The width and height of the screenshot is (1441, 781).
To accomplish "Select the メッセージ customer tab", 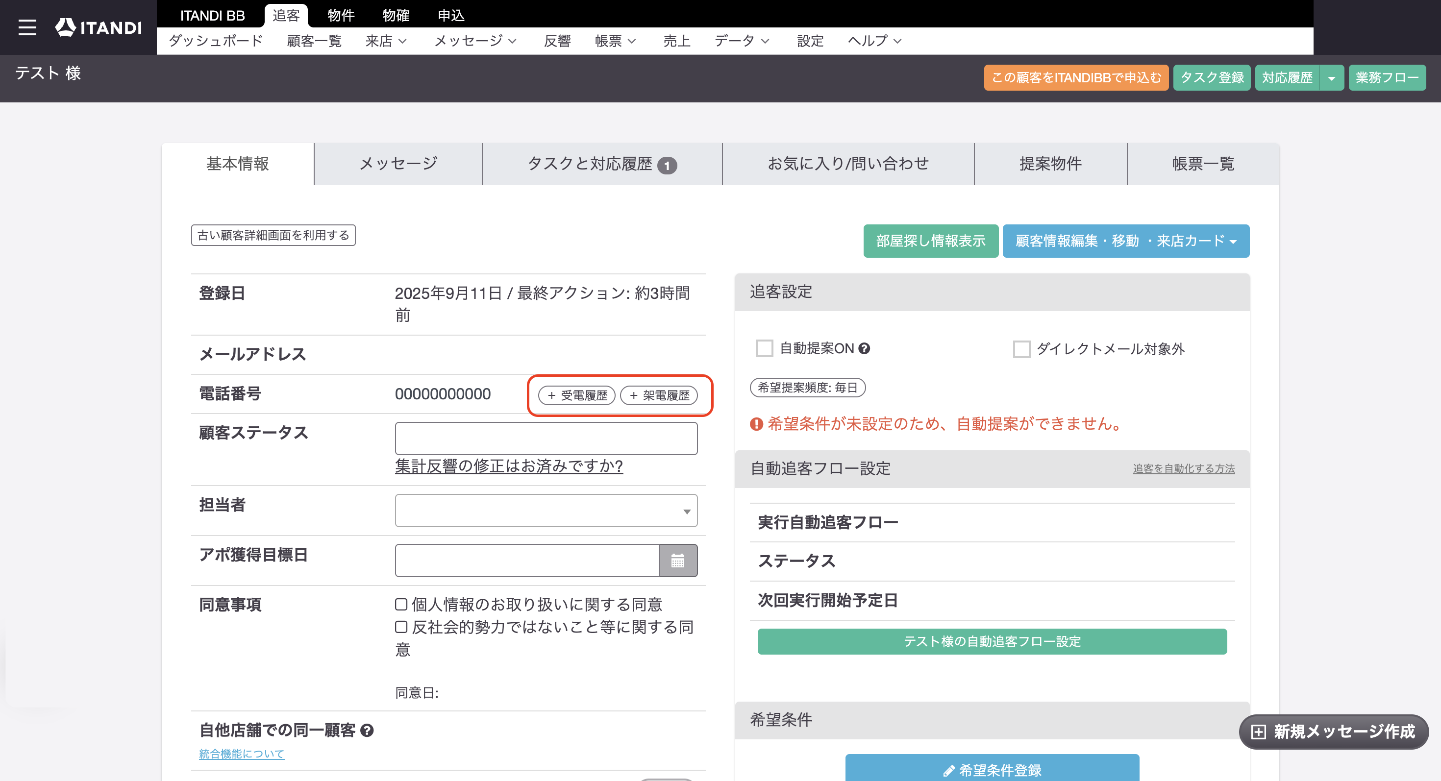I will (x=398, y=164).
